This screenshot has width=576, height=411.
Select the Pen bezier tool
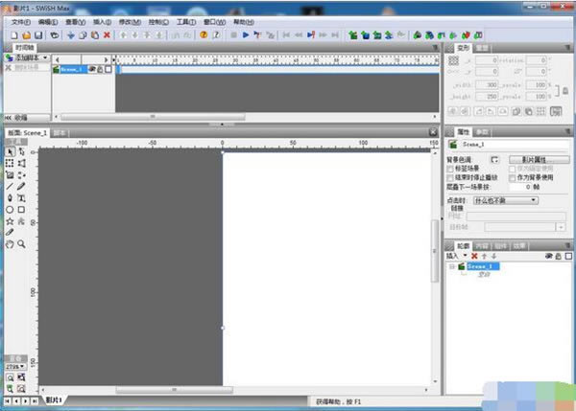[10, 198]
